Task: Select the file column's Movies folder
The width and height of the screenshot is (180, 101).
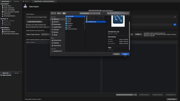Action: click(x=75, y=20)
